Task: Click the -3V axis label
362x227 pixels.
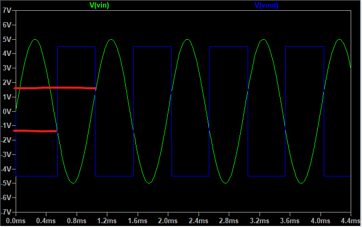Action: coord(6,154)
